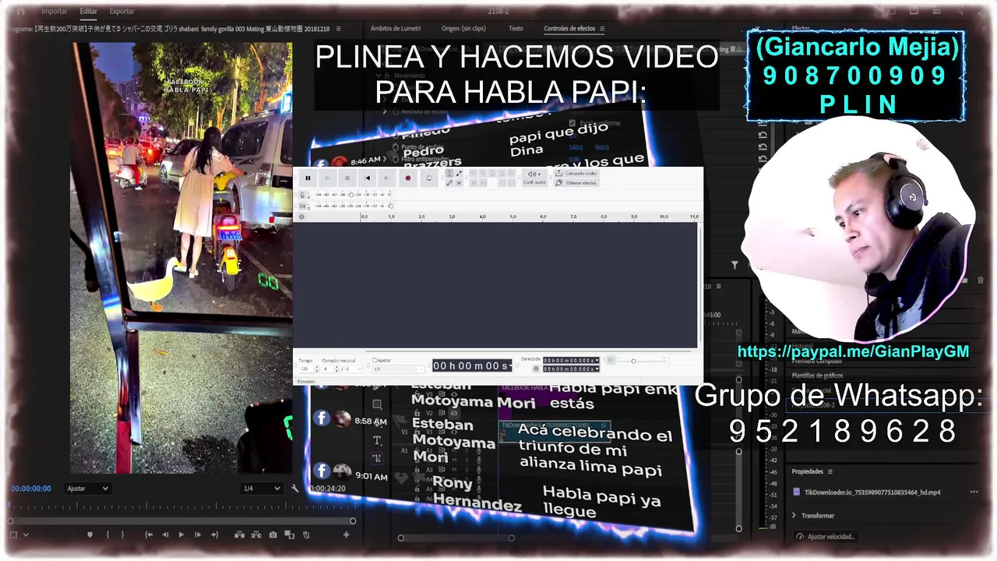
Task: Go to Out point in program monitor
Action: click(214, 535)
